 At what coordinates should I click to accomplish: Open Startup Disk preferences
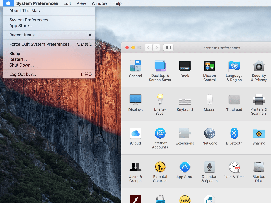[x=259, y=169]
